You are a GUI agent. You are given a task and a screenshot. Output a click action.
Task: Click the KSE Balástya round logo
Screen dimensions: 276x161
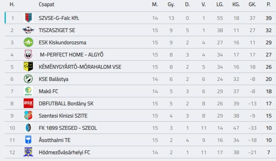[x=28, y=79]
